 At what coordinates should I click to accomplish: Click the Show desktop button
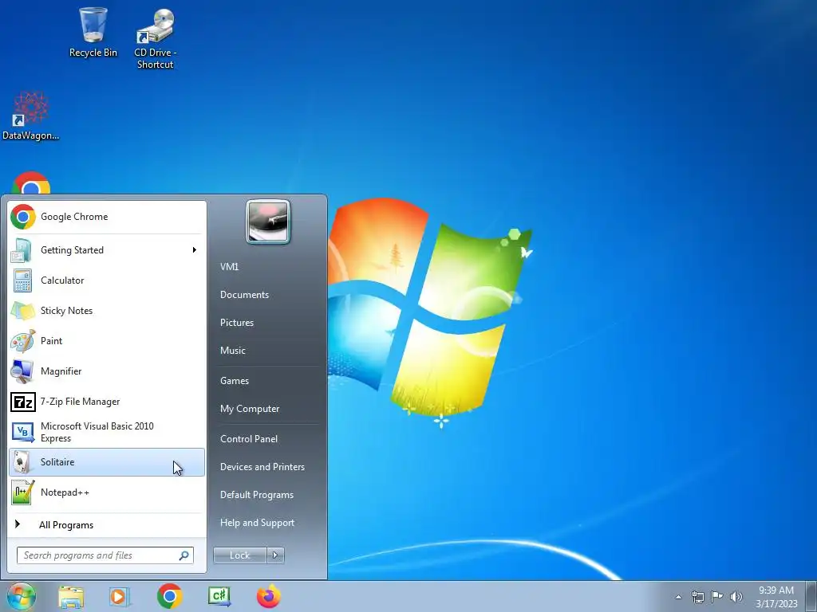coord(811,596)
